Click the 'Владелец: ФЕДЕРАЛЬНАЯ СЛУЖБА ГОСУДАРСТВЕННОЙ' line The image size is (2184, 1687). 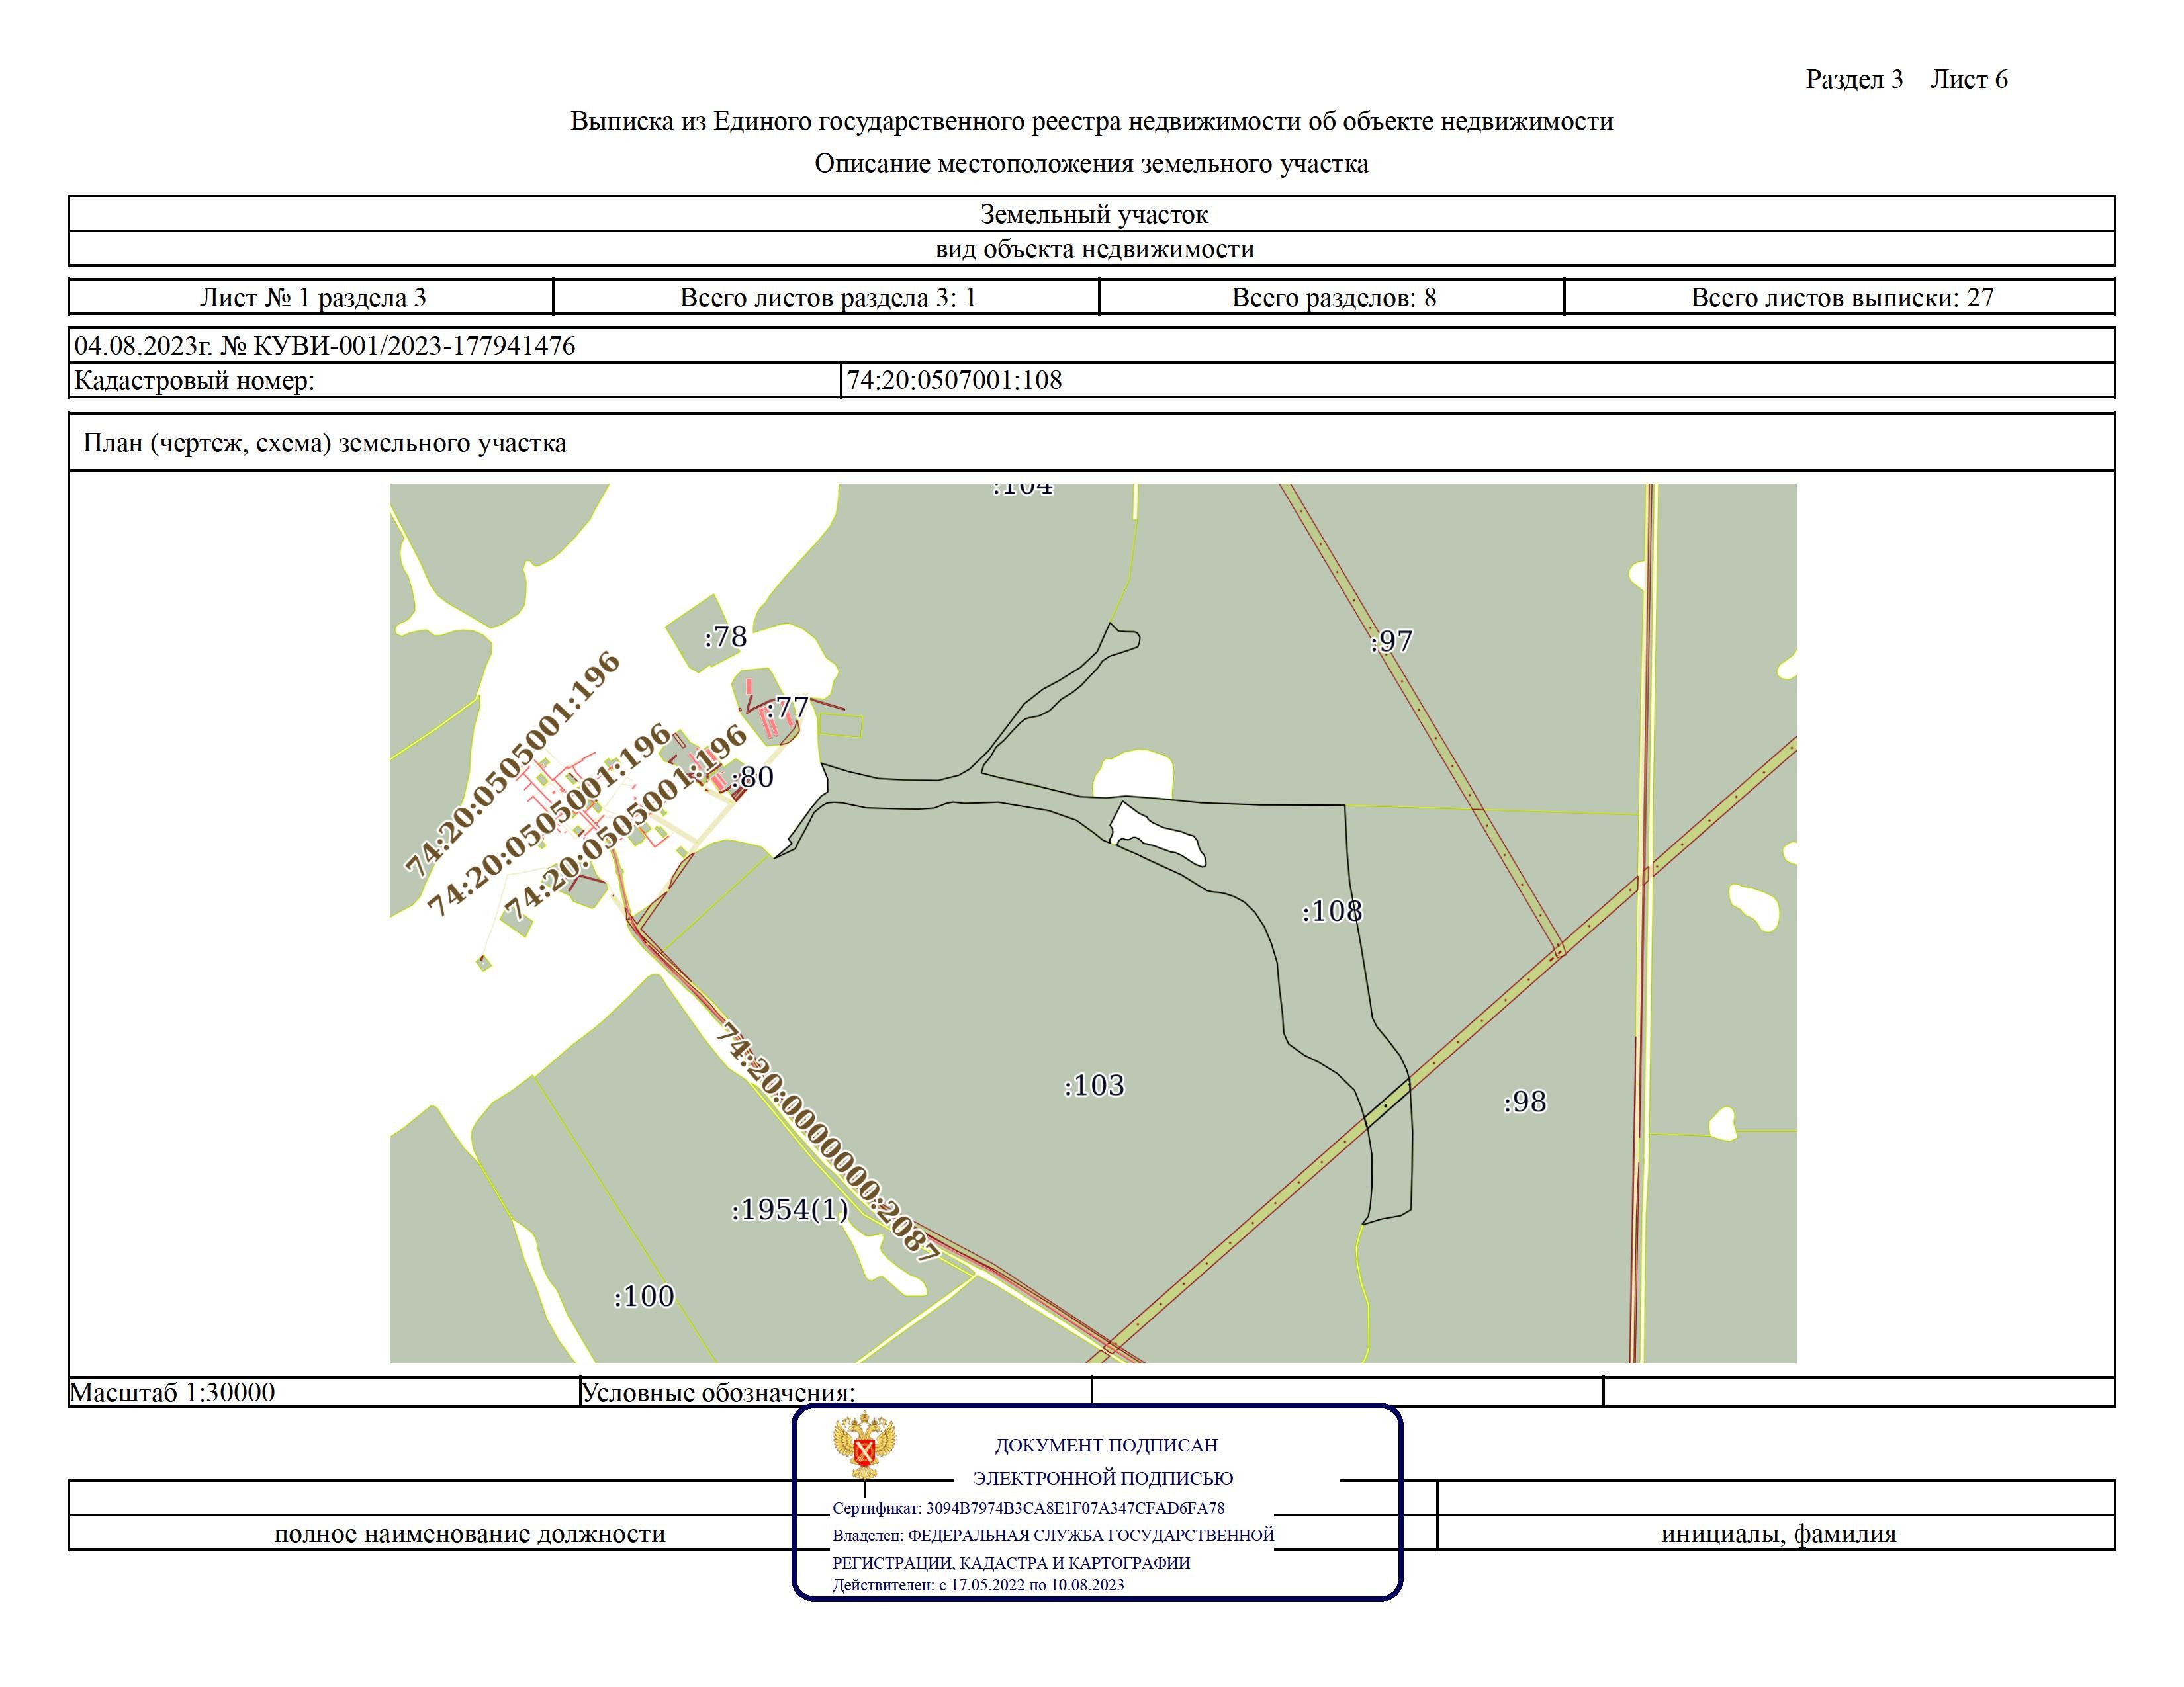click(x=1053, y=1535)
